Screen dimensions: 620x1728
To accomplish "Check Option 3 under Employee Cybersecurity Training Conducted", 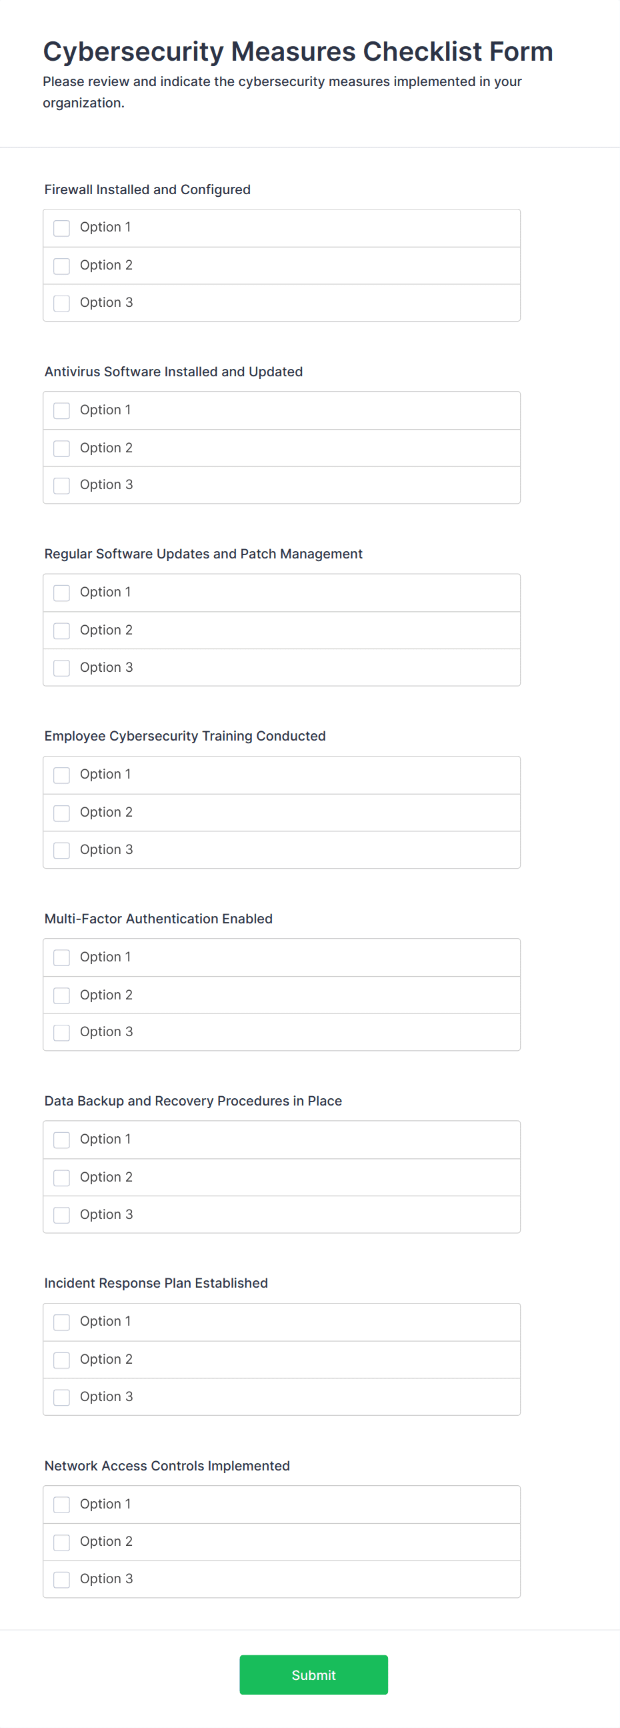I will pyautogui.click(x=61, y=850).
